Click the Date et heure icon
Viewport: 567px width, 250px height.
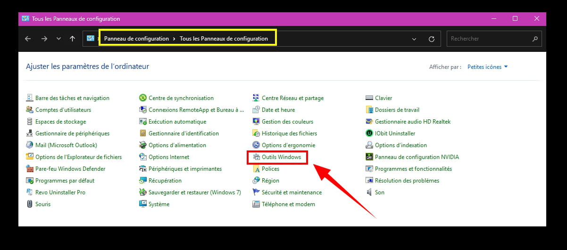[x=256, y=110]
